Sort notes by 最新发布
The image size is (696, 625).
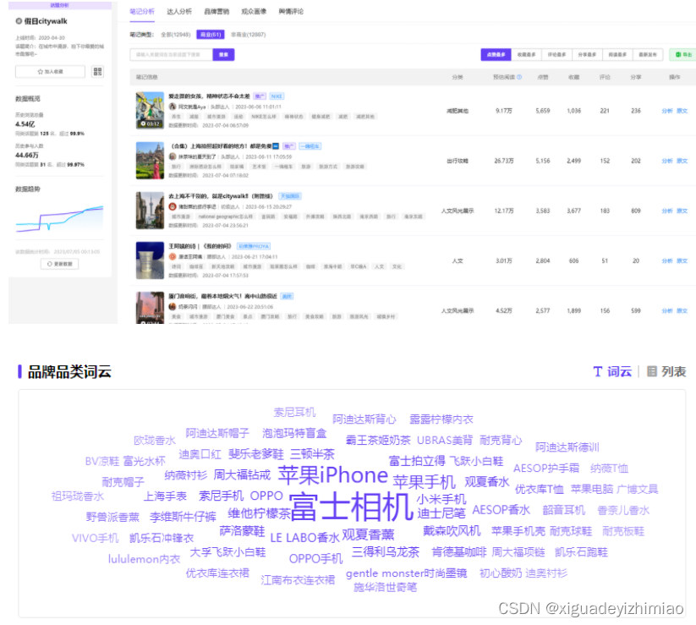[x=648, y=55]
